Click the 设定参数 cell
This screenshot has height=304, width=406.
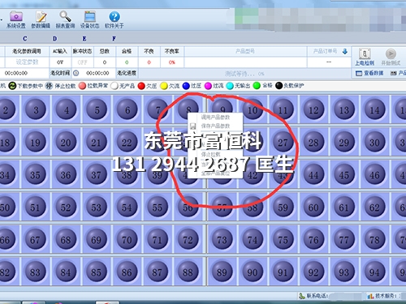click(27, 62)
